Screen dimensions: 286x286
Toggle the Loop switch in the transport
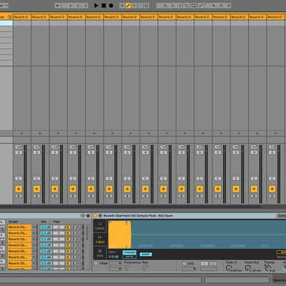coord(194,6)
